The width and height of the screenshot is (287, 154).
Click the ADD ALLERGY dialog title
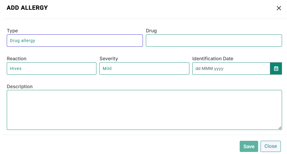[27, 8]
